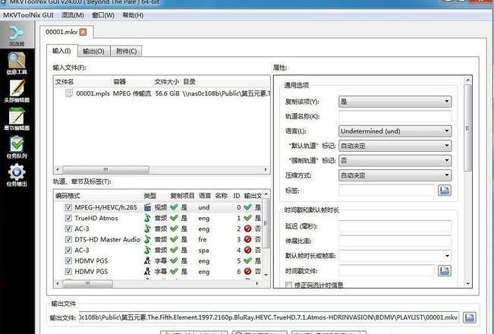Click green copy checkmark for TrueHD Atmos
The height and width of the screenshot is (334, 494).
174,218
